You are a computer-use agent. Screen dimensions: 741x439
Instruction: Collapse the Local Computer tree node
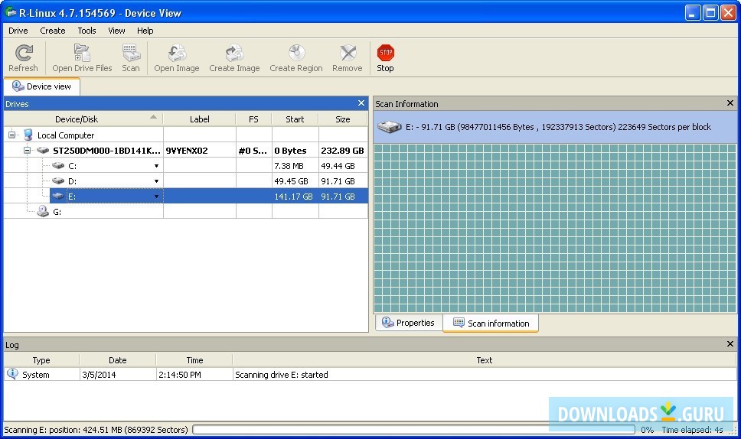(x=12, y=135)
